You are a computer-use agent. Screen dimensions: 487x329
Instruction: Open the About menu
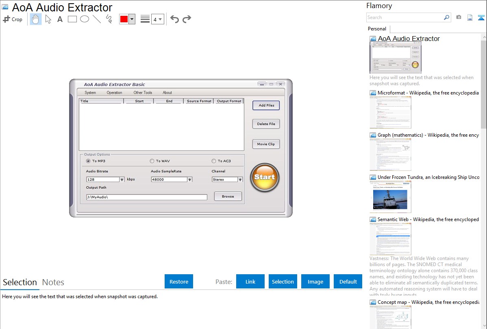(x=167, y=92)
